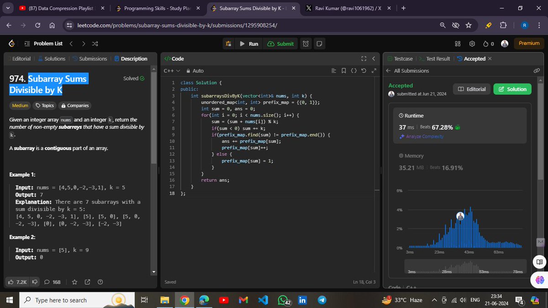Image resolution: width=548 pixels, height=308 pixels.
Task: Open the timer icon next to Submit
Action: point(305,43)
